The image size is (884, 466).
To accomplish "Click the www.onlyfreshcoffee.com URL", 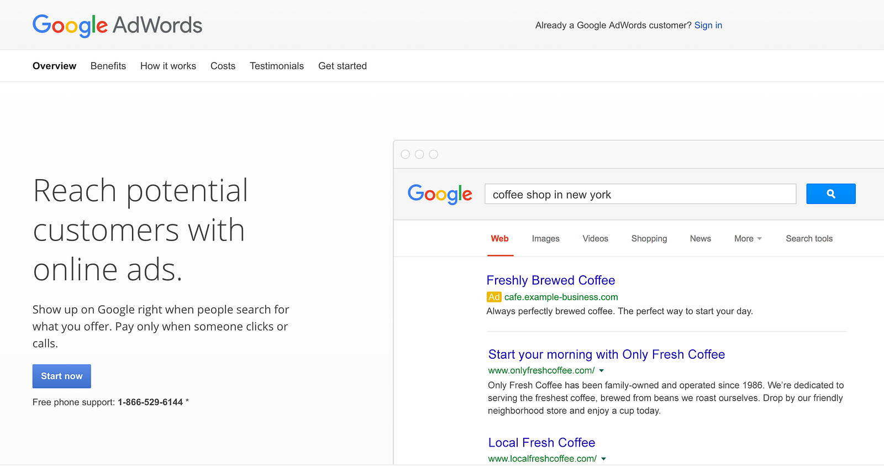I will pos(541,370).
